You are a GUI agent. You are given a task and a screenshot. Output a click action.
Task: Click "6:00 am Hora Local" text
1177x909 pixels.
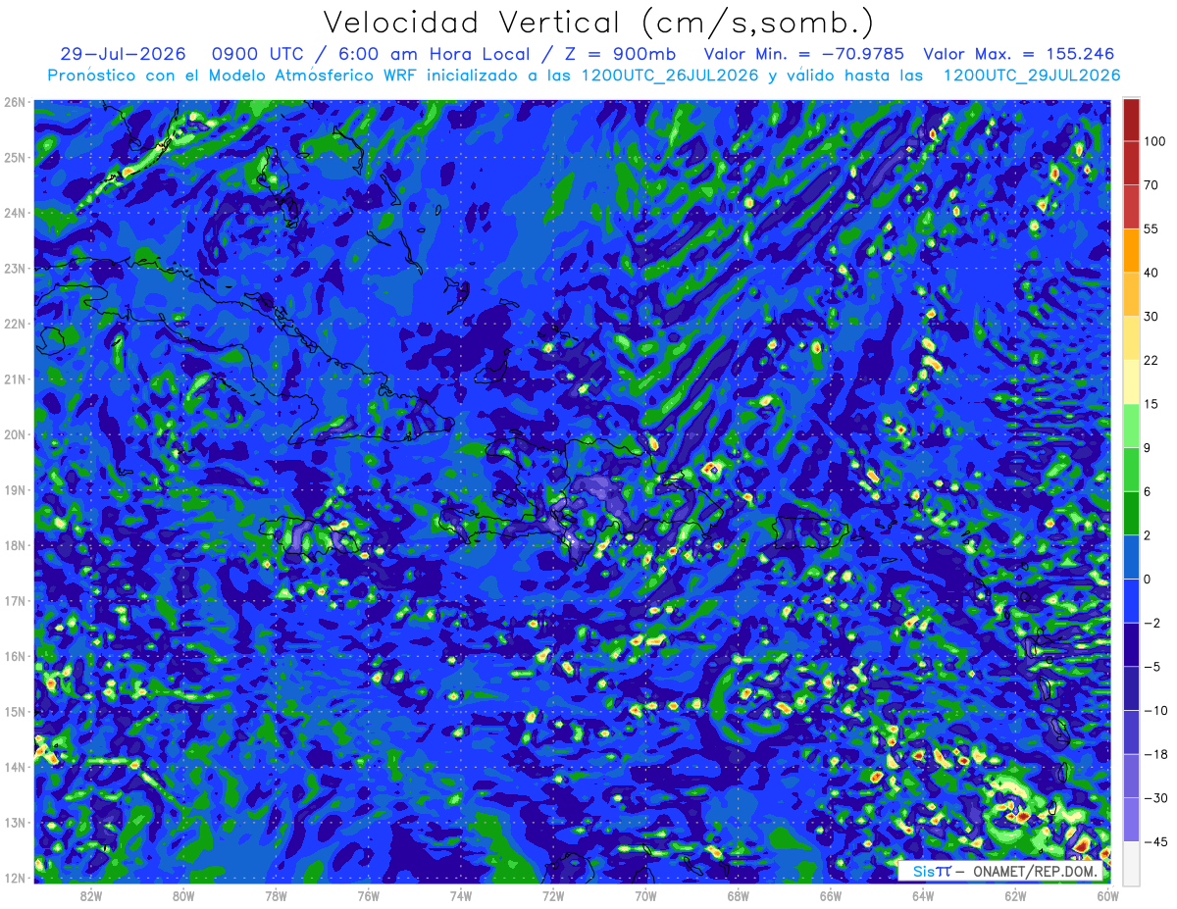[435, 53]
